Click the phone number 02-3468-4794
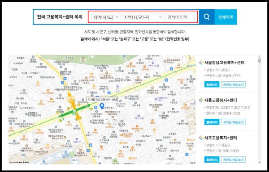Image resolution: width=269 pixels, height=172 pixels. pos(229,76)
